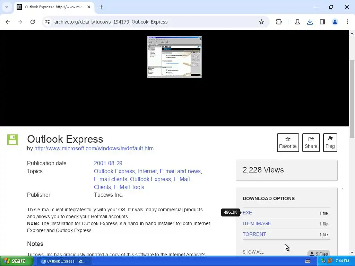
Task: Open a new browser tab
Action: 101,7
